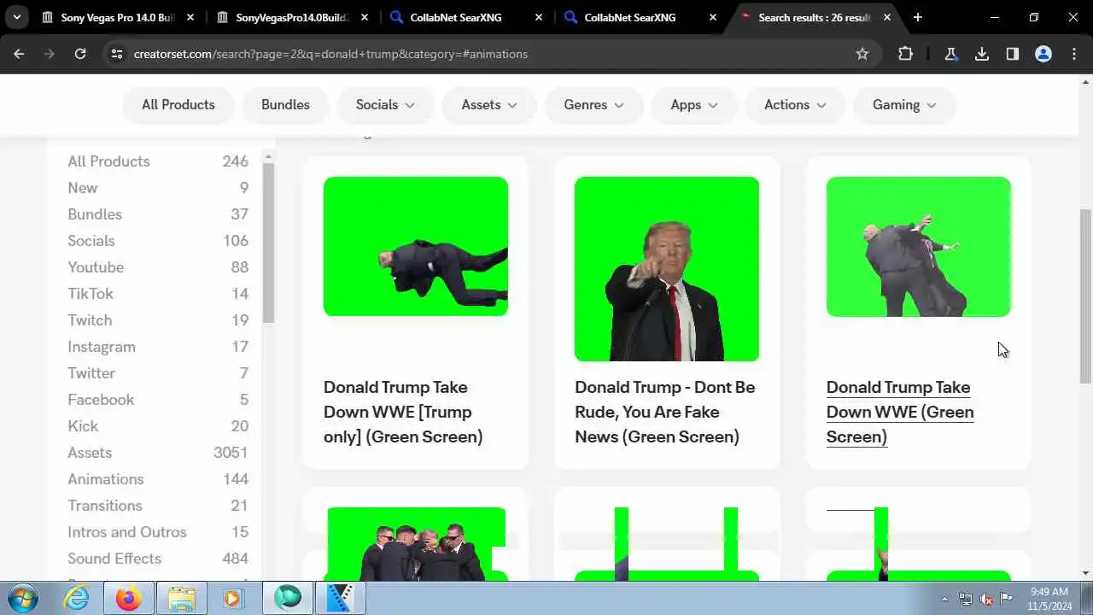Viewport: 1093px width, 615px height.
Task: Open Chrome Labs flask icon
Action: (x=950, y=54)
